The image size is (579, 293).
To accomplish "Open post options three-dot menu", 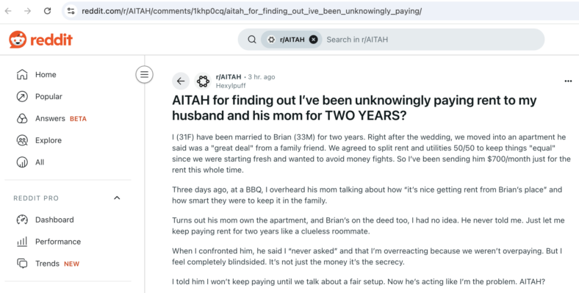I will coord(568,82).
